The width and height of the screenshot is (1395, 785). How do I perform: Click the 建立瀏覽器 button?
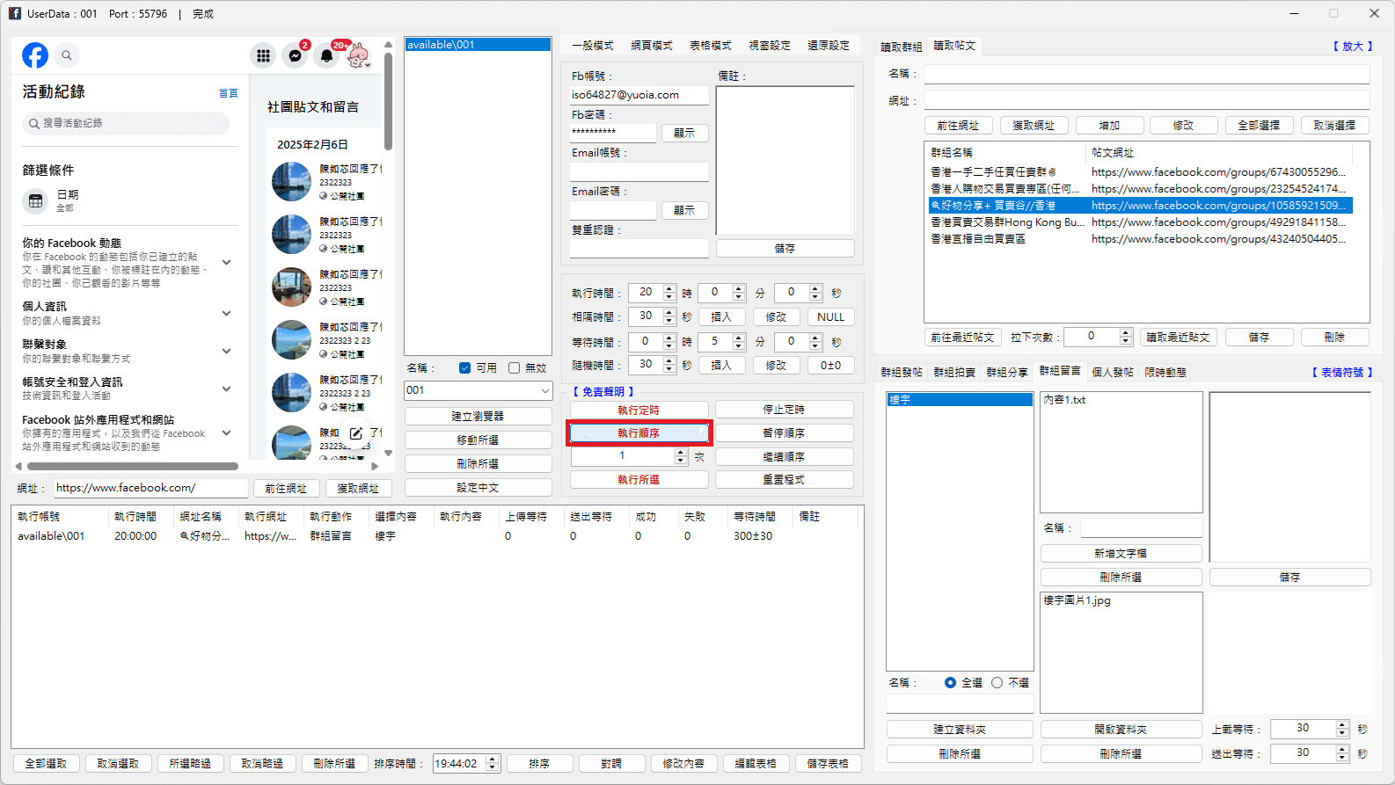[x=478, y=417]
